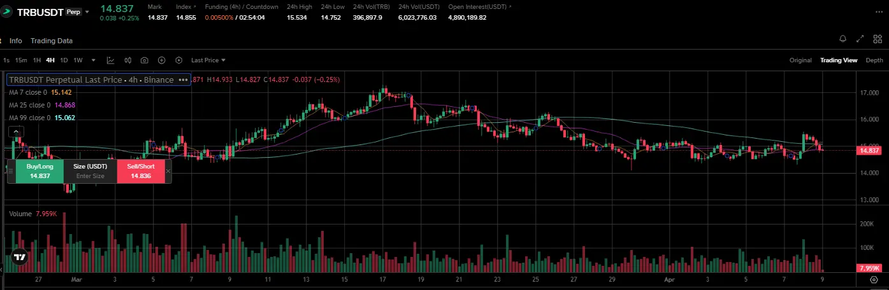Click the Mark price value 14.837
Viewport: 889px width, 290px height.
(x=157, y=17)
